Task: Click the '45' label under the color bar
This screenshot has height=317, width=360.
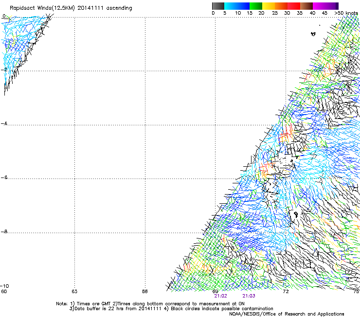Action: click(324, 13)
